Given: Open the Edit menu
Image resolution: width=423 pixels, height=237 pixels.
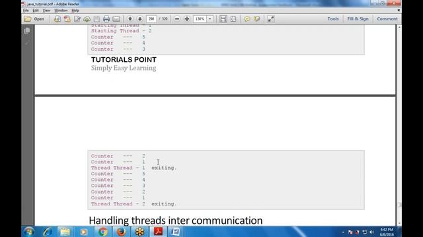Looking at the screenshot, I should [36, 11].
